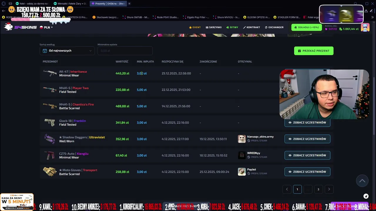Click the Rozpoczyna się column header
376x211 pixels.
(172, 62)
